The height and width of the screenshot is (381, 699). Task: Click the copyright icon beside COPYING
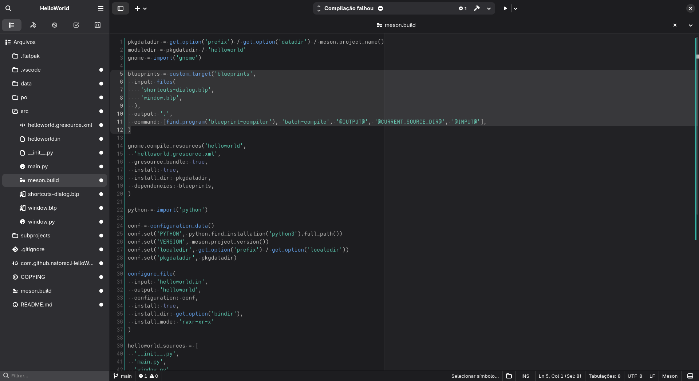click(15, 277)
